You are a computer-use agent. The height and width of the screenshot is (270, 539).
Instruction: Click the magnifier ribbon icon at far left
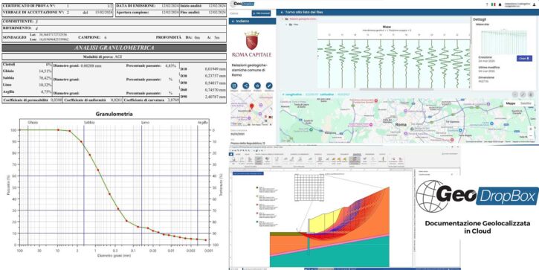[x=233, y=160]
